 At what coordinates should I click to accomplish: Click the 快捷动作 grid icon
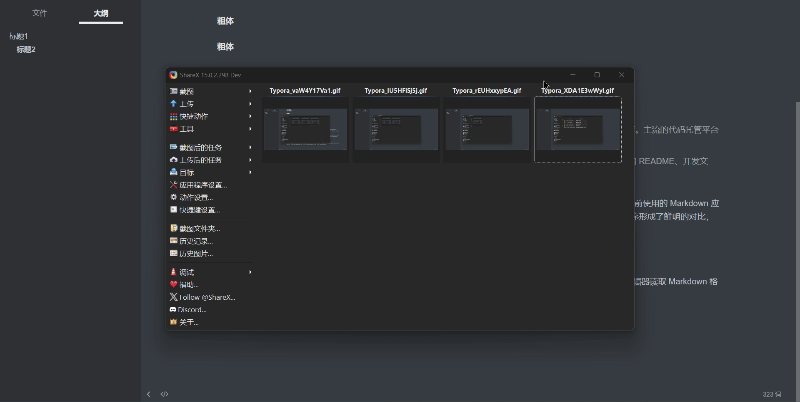point(174,116)
